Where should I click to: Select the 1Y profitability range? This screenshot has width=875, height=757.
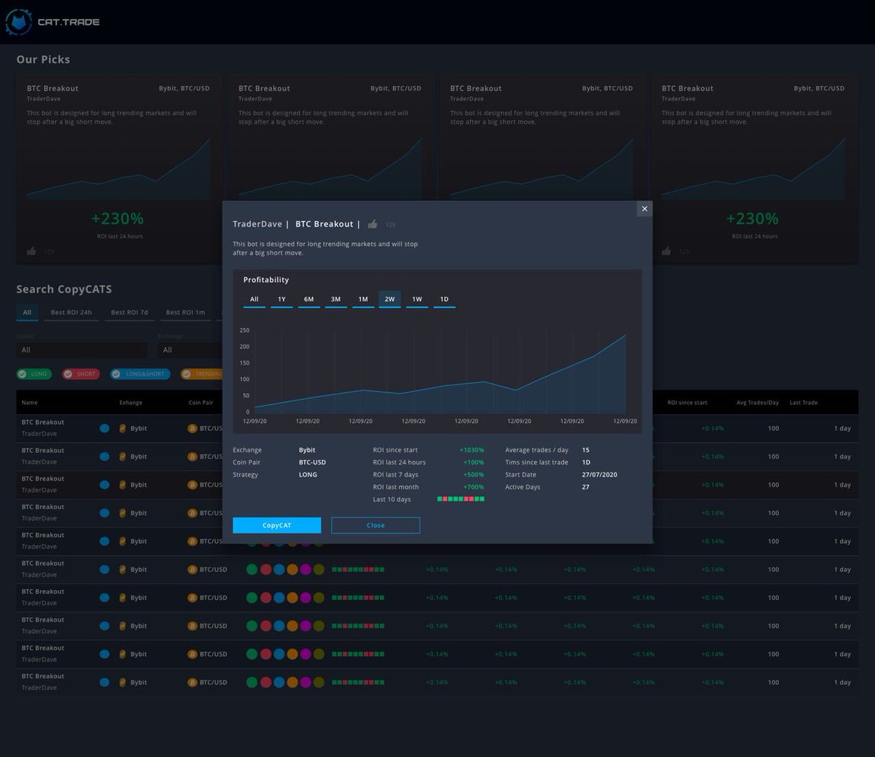click(281, 300)
